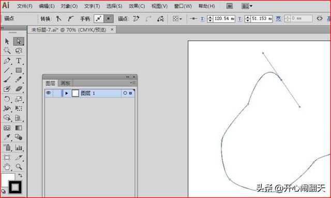Image resolution: width=331 pixels, height=198 pixels.
Task: Select the Column Graph tool
Action: (x=19, y=147)
